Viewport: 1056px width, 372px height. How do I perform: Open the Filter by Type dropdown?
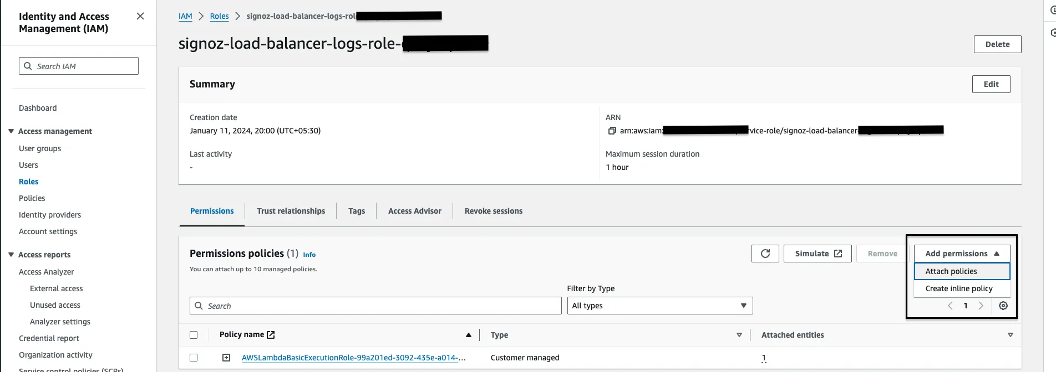pyautogui.click(x=660, y=306)
